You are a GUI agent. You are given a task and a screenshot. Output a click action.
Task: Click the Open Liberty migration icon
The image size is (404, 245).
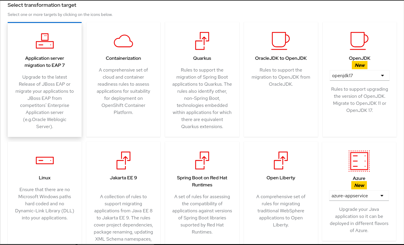pos(281,160)
